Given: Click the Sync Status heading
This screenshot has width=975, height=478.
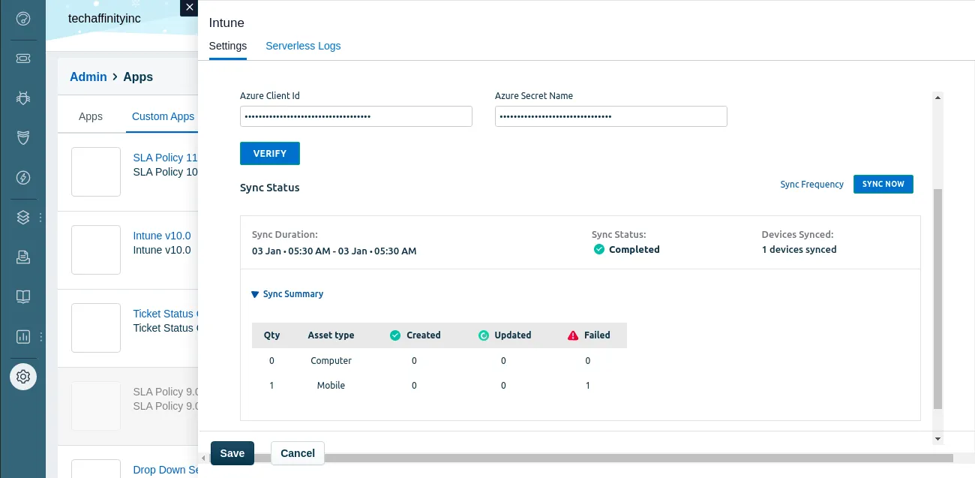Looking at the screenshot, I should [269, 188].
